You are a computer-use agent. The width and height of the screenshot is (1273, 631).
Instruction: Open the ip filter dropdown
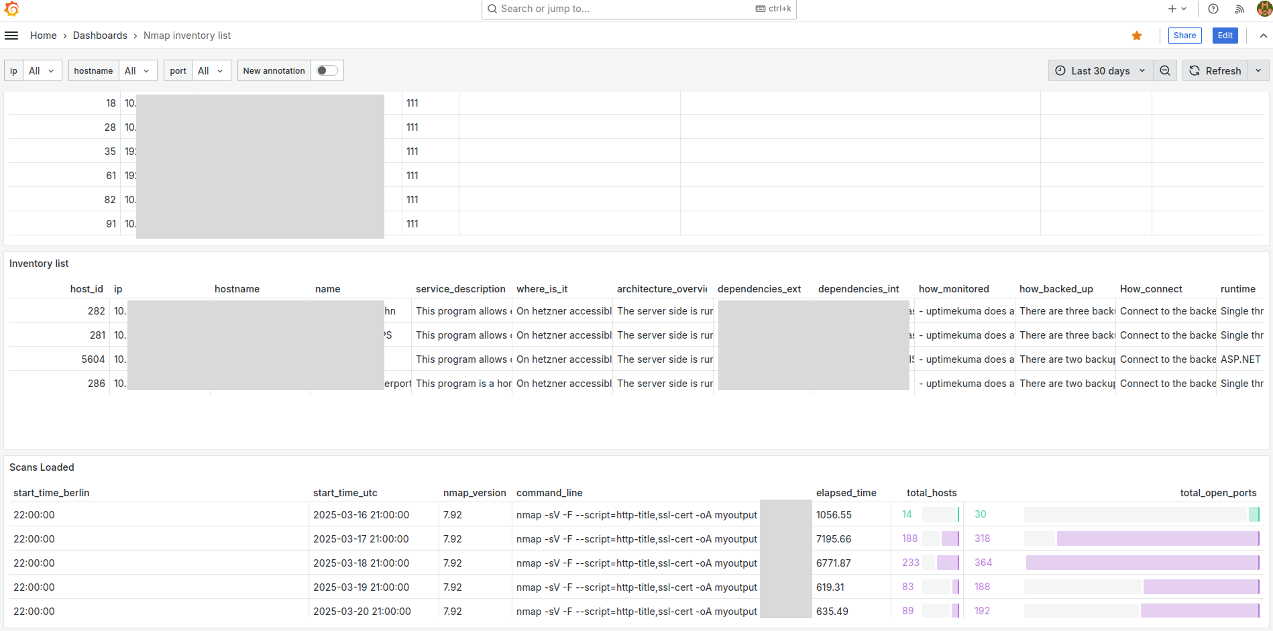pyautogui.click(x=42, y=70)
